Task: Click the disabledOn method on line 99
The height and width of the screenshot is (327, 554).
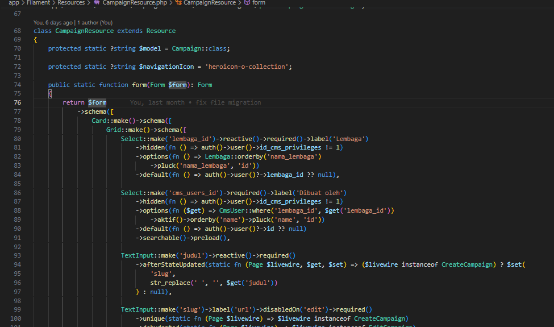Action: pos(281,310)
